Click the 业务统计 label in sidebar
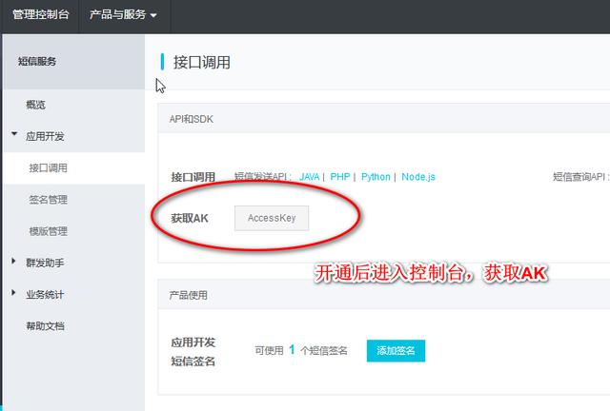 point(45,295)
